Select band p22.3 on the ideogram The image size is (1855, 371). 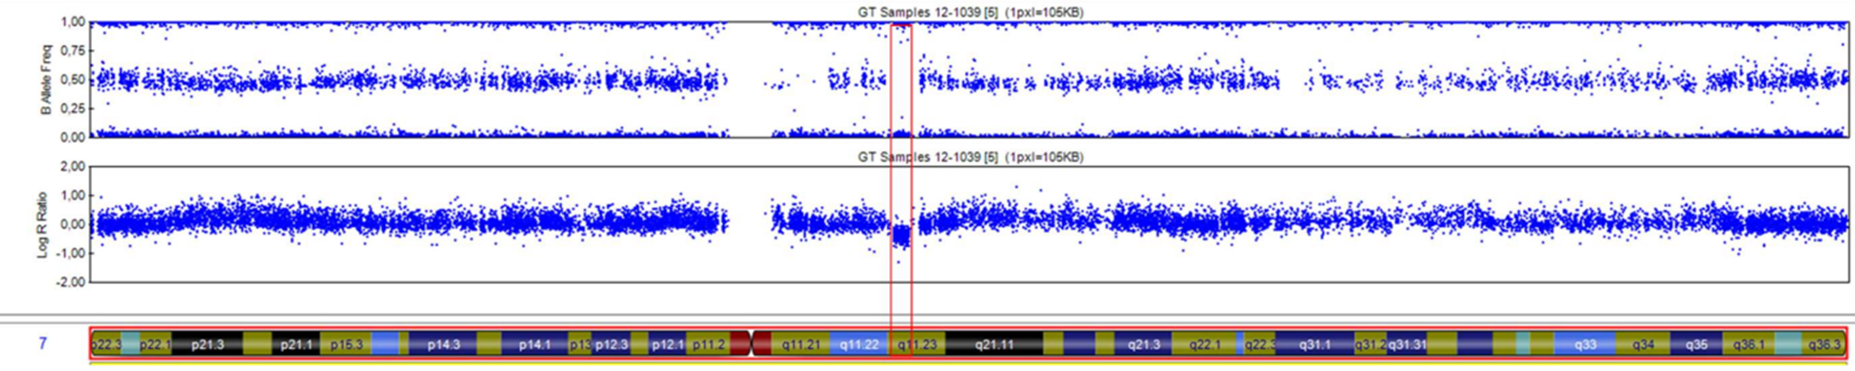pos(106,344)
